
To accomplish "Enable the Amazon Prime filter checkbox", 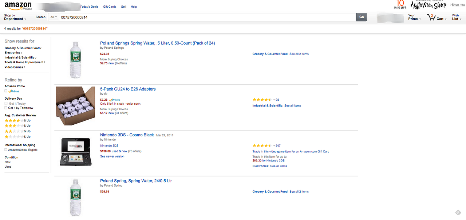I will pyautogui.click(x=6, y=91).
